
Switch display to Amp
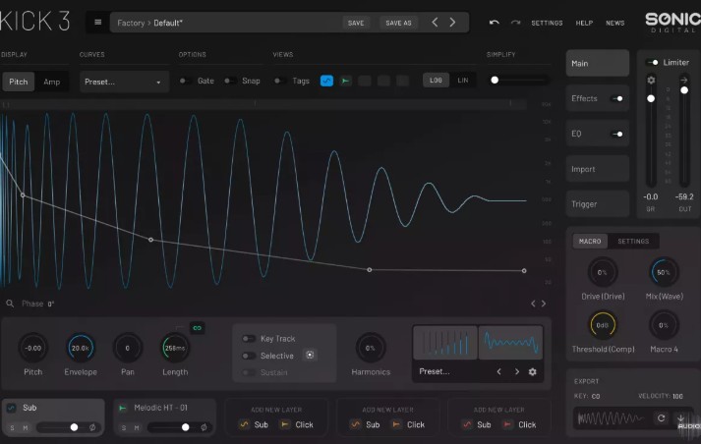[52, 82]
